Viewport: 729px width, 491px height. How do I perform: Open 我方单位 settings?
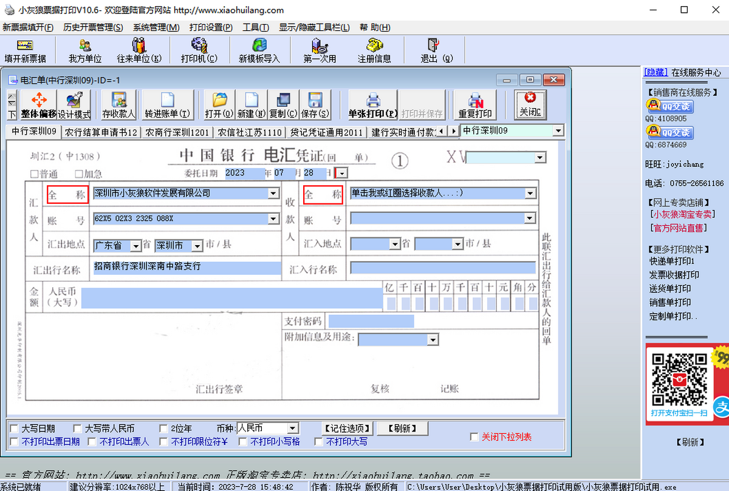tap(85, 50)
